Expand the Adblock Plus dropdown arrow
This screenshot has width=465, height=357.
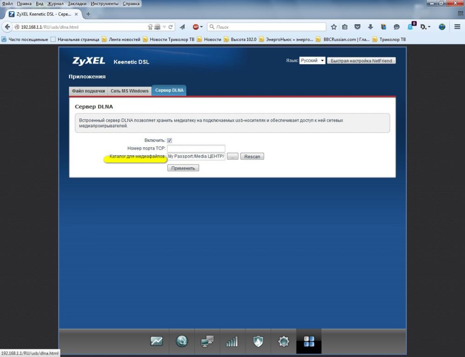click(201, 27)
